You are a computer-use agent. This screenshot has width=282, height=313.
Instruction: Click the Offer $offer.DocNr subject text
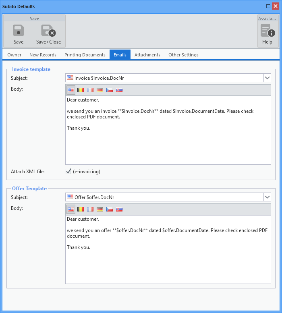pos(94,197)
